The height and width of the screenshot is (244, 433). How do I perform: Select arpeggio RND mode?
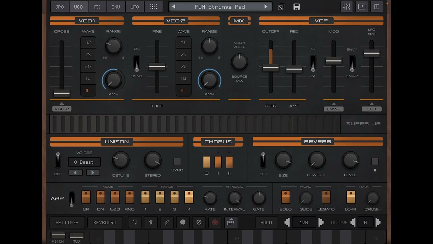130,197
